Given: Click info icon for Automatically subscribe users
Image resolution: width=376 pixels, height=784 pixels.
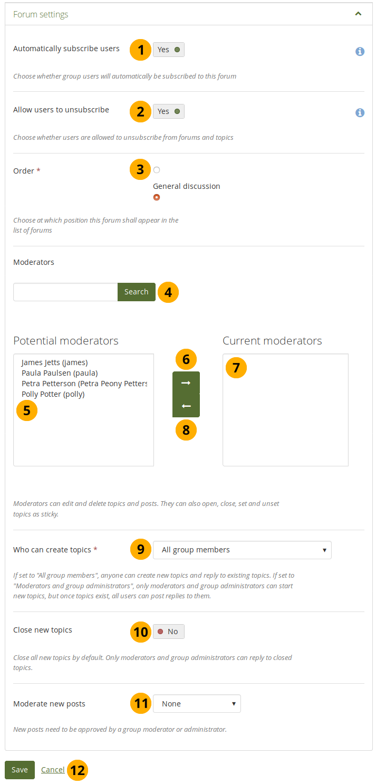Looking at the screenshot, I should (360, 51).
